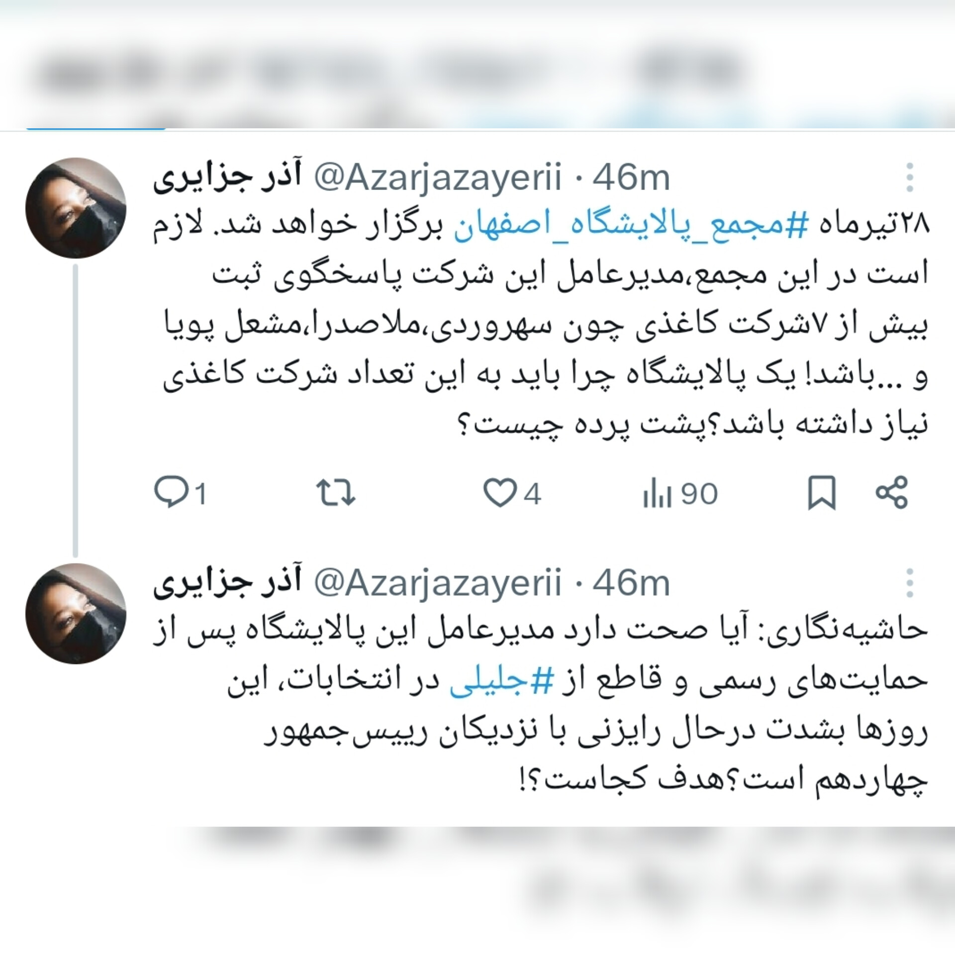This screenshot has width=955, height=955.
Task: Open second tweet text starting with حاشیه‌نگاری
Action: [x=541, y=708]
